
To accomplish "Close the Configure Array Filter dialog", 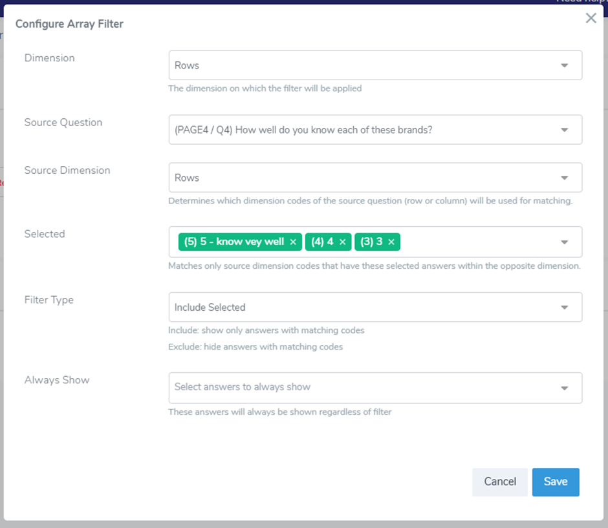I will tap(591, 18).
